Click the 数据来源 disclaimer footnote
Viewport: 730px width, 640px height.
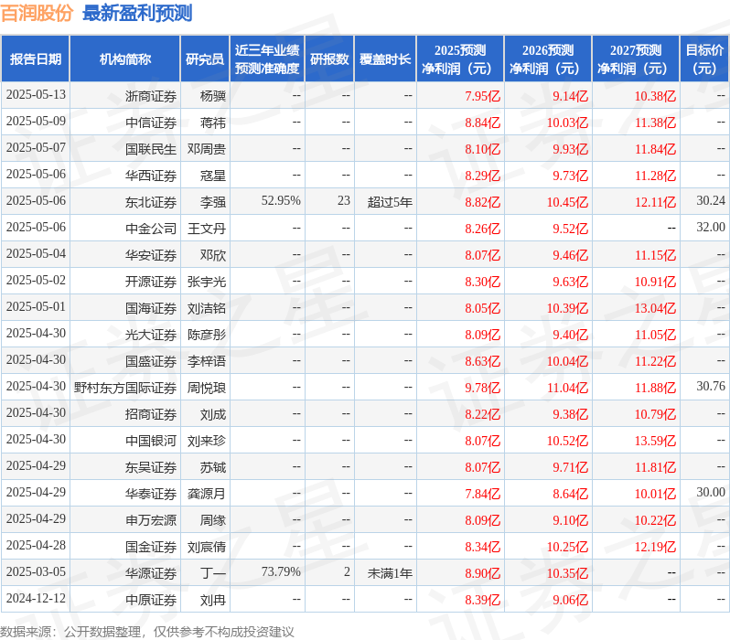147,632
